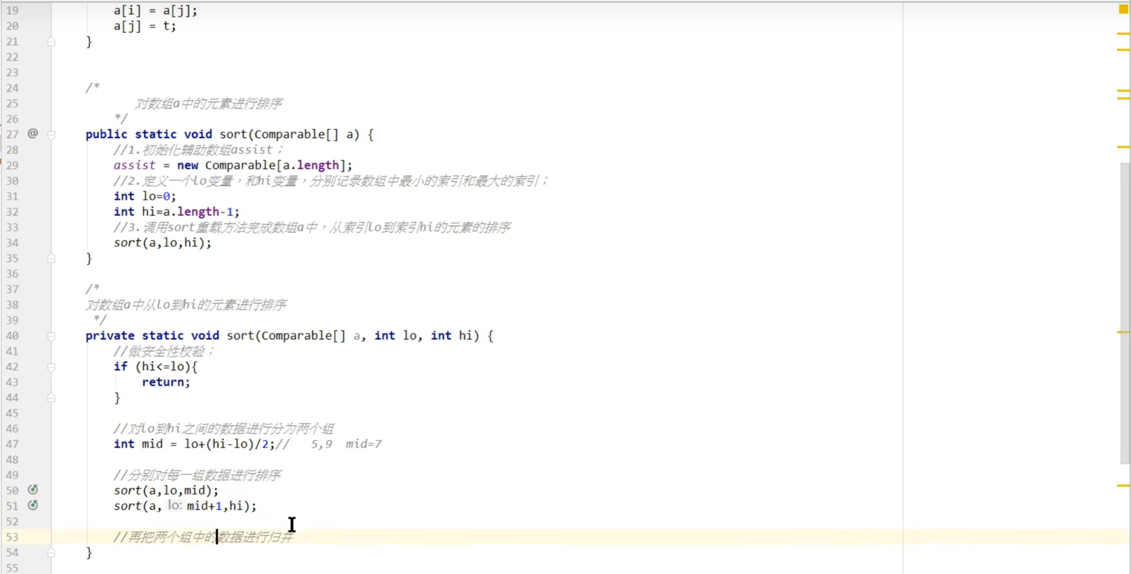The image size is (1131, 574).
Task: Click the @ annotation marker beside line 27
Action: coord(33,134)
